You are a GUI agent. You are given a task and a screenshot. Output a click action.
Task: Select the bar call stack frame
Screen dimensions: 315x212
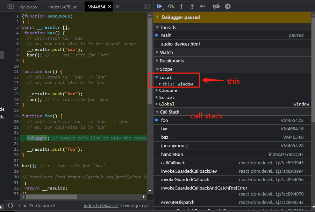[164, 129]
